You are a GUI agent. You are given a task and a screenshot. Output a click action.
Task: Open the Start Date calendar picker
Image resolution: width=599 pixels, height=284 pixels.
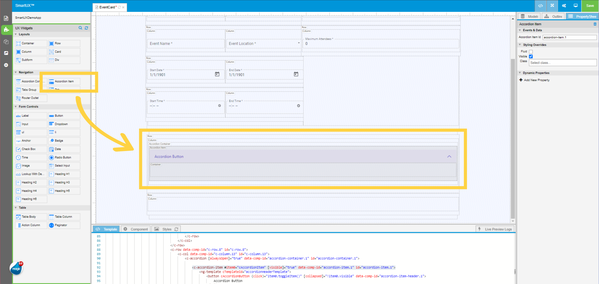point(217,74)
